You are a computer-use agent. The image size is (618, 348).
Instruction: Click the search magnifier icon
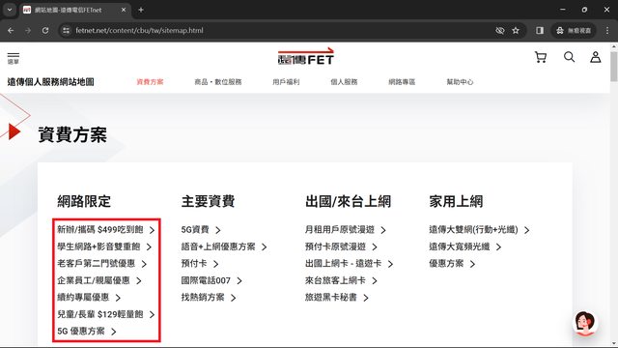click(x=569, y=57)
